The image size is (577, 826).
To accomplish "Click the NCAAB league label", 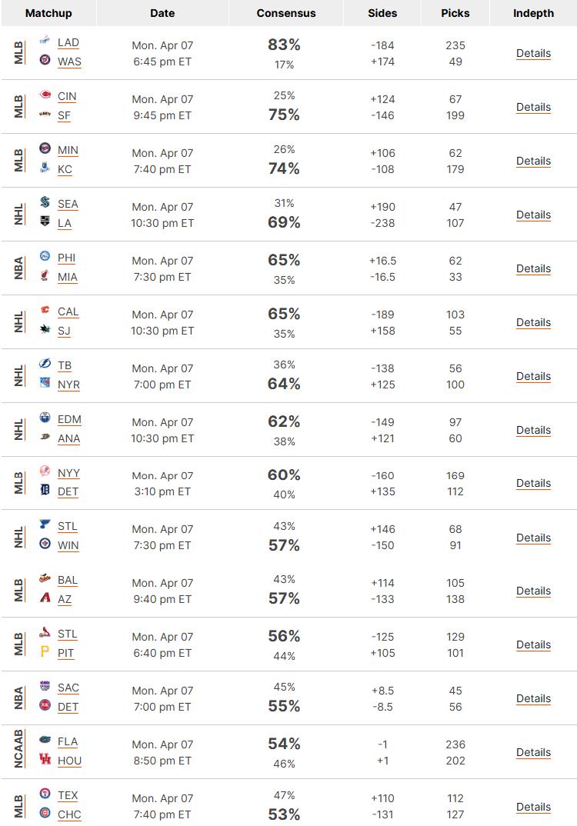I will pyautogui.click(x=19, y=748).
